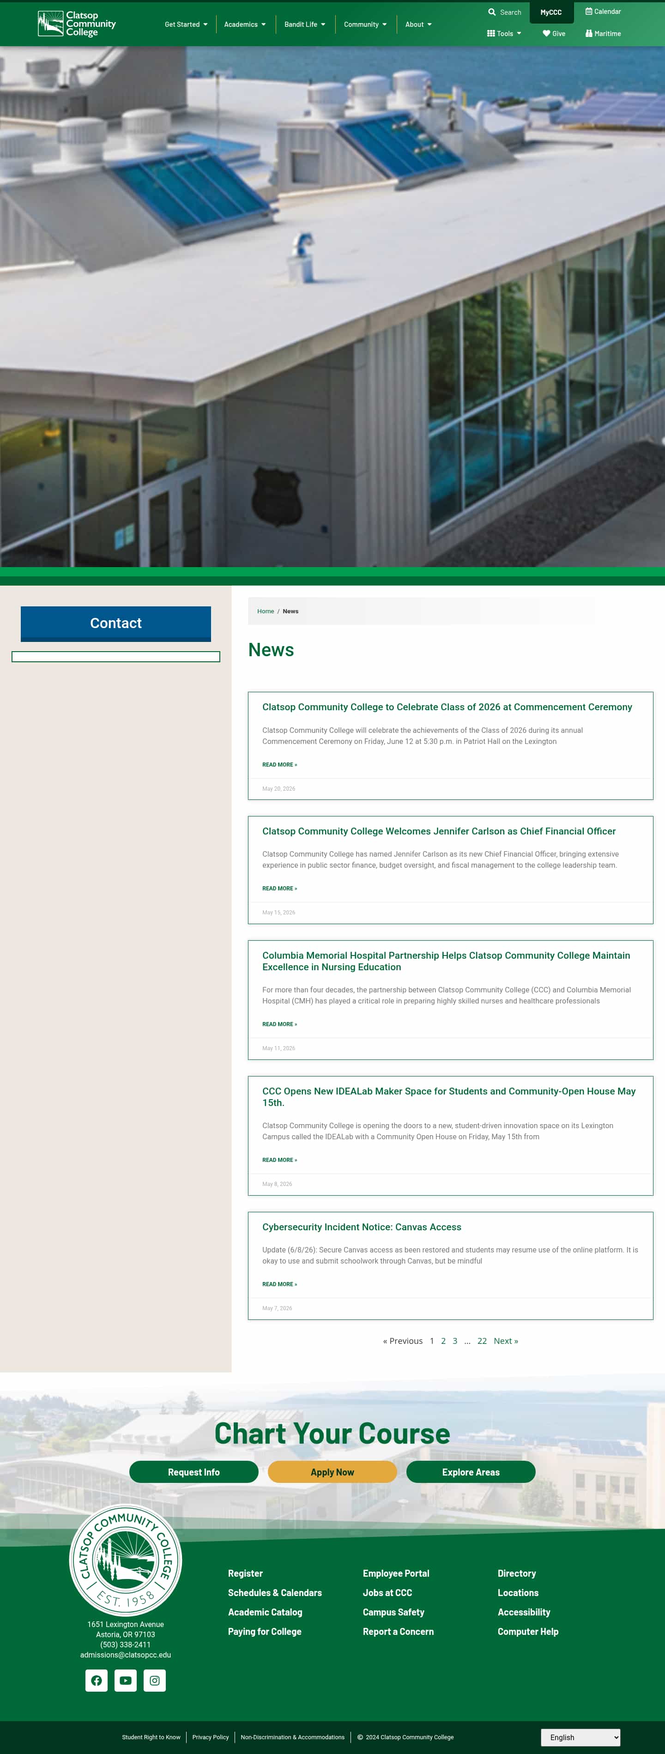
Task: Expand the Academics menu
Action: [245, 24]
